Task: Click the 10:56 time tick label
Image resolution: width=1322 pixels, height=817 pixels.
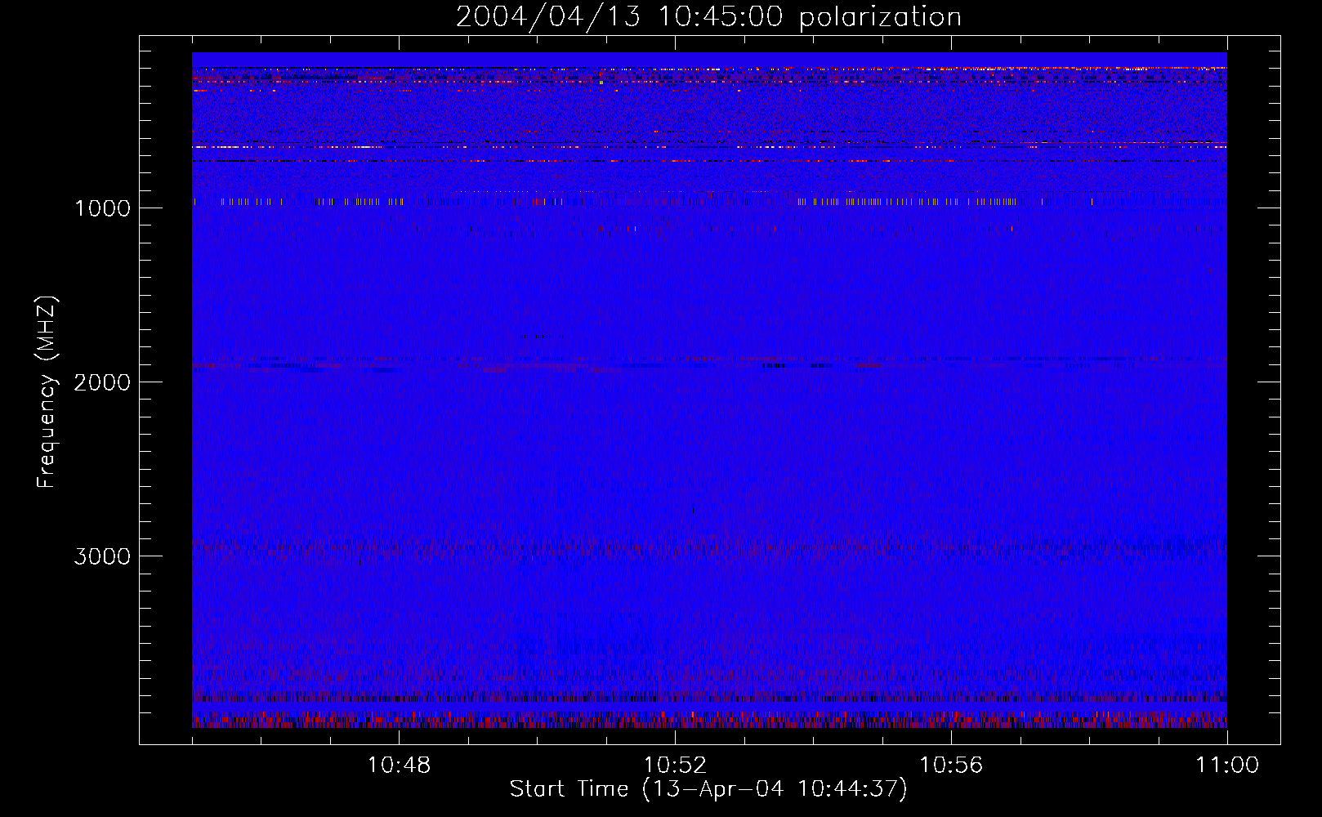Action: click(951, 766)
